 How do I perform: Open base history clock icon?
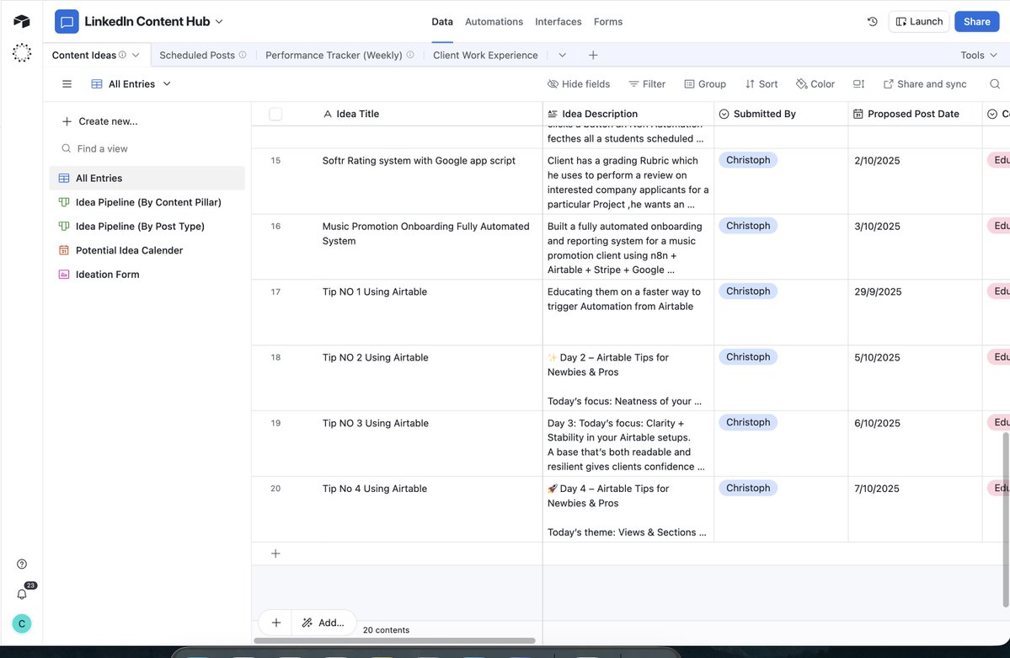872,21
